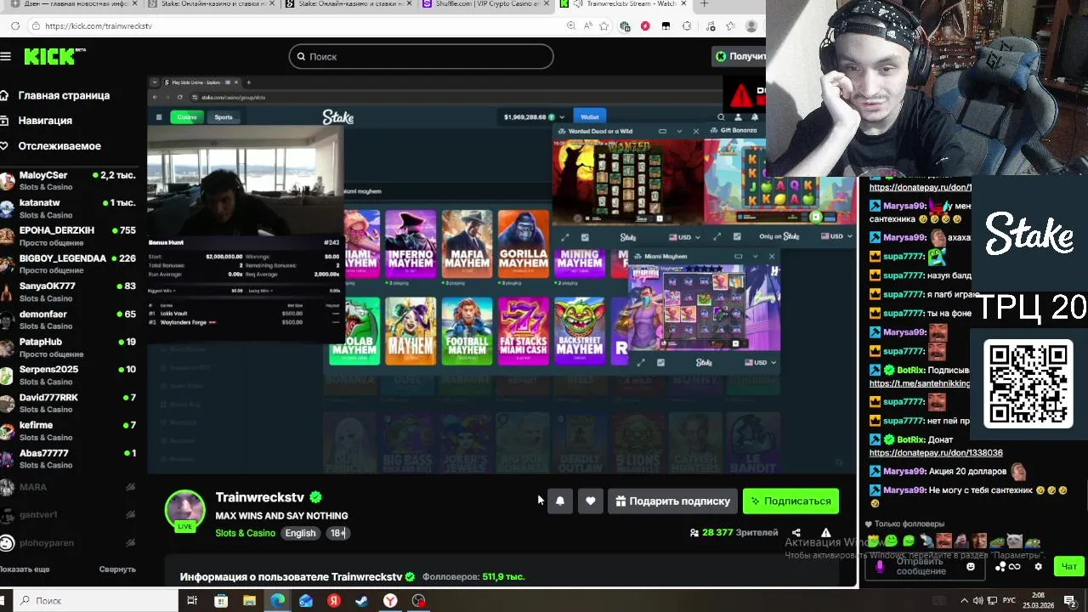Click Stake Casino tab in stream
1088x612 pixels.
tap(186, 117)
